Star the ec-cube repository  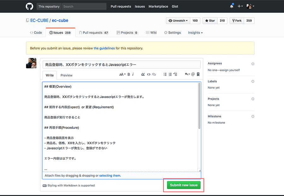tap(210, 20)
